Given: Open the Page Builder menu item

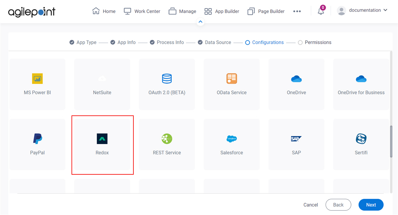Looking at the screenshot, I should (266, 11).
